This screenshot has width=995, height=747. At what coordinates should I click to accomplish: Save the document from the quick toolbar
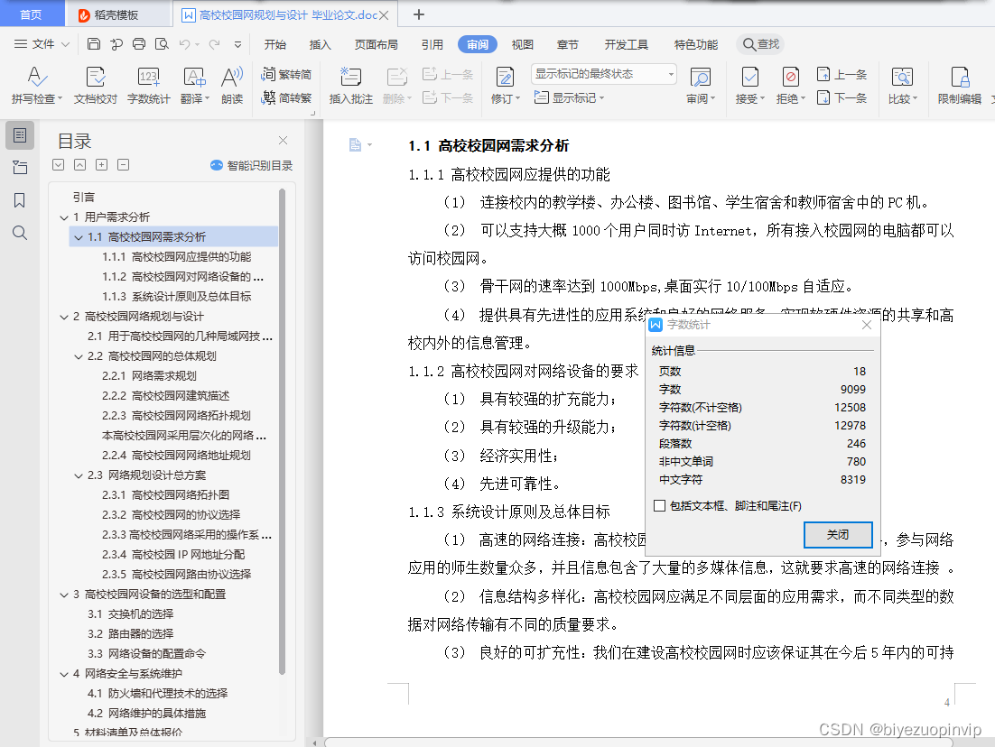(x=93, y=43)
